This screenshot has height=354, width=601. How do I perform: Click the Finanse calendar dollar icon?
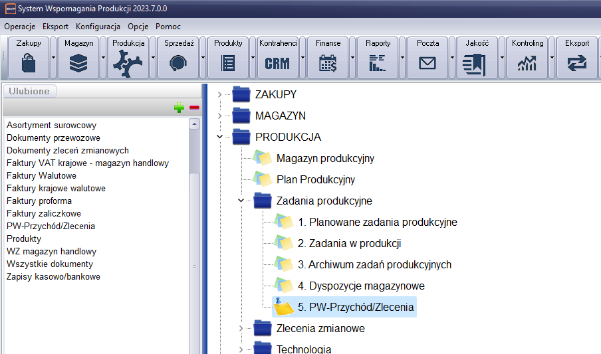(x=328, y=63)
